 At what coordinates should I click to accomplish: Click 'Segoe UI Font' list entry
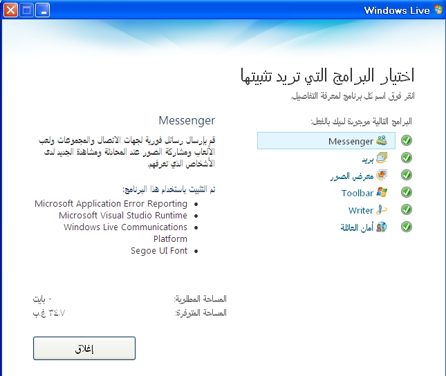pyautogui.click(x=159, y=251)
